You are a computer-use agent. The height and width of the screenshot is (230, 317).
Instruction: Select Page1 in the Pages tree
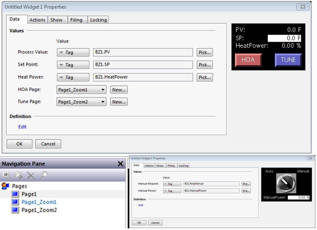click(29, 194)
